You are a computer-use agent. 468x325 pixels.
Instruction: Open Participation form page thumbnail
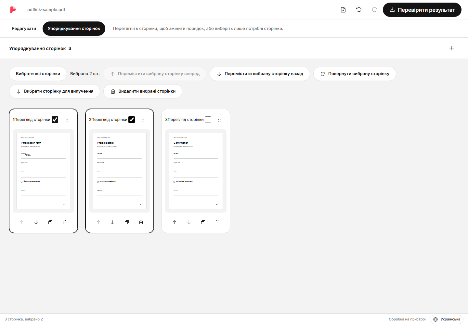pyautogui.click(x=43, y=171)
